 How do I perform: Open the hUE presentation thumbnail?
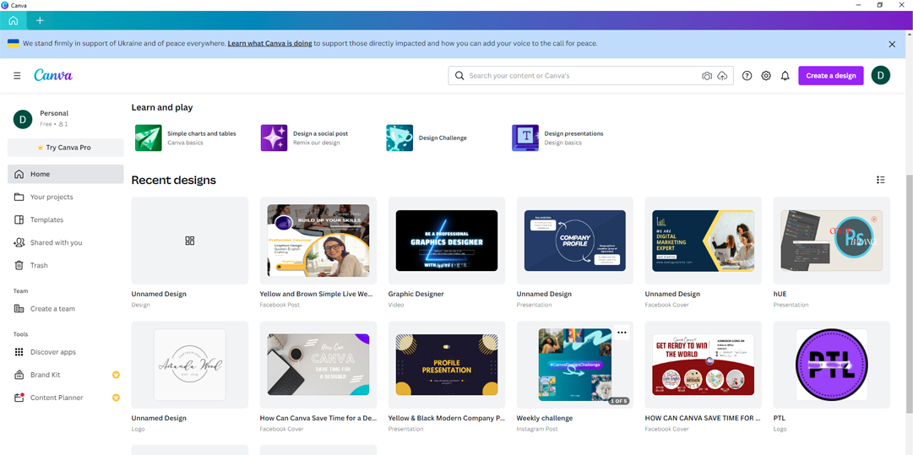(x=831, y=241)
